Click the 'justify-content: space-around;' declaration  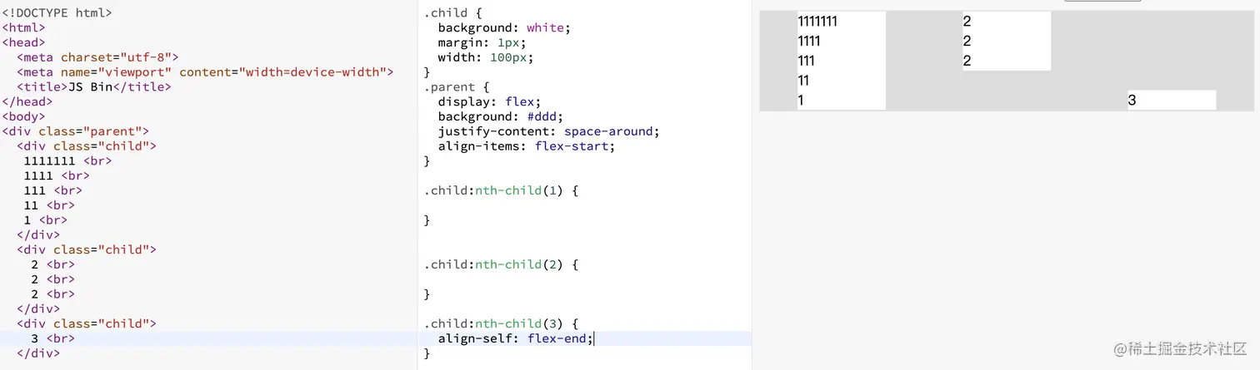tap(549, 131)
